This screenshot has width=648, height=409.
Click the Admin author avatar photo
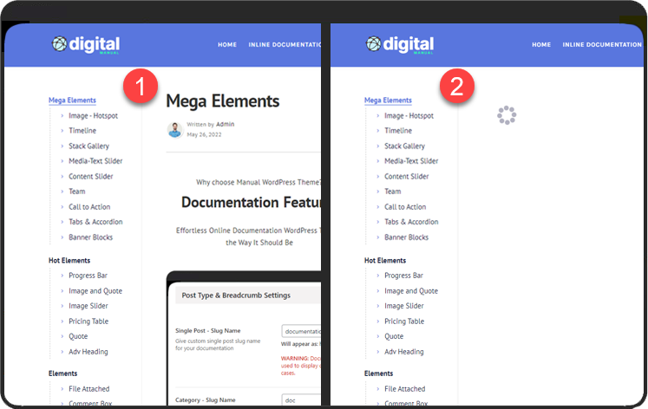click(x=174, y=130)
